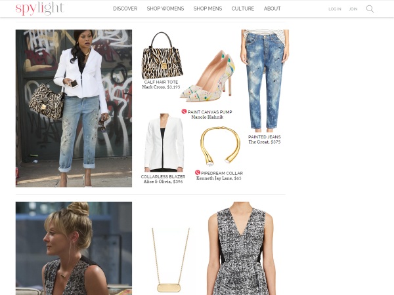
Task: Open photo of woman in white blazer
Action: [74, 108]
